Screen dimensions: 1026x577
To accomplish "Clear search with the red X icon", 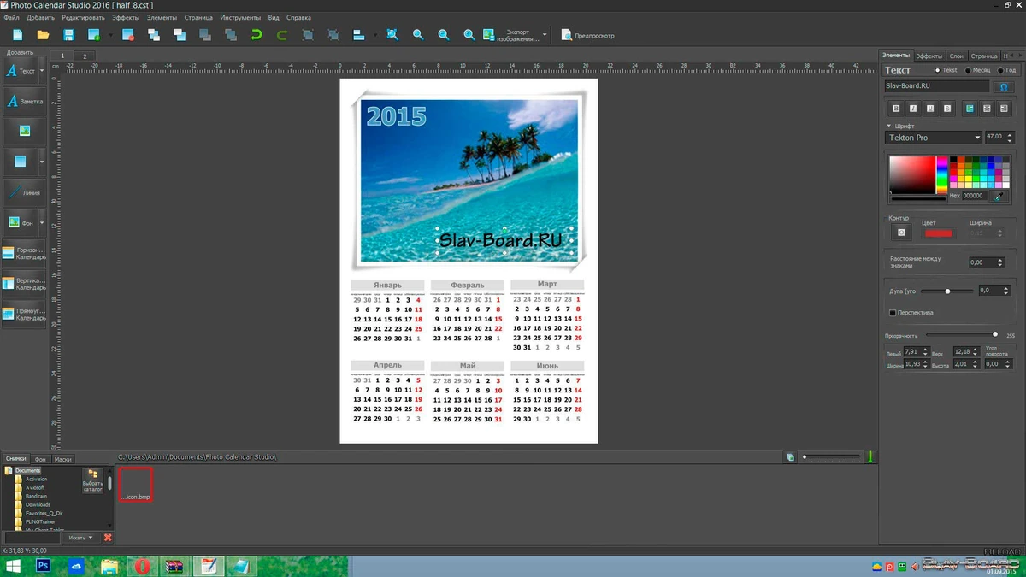I will point(108,538).
